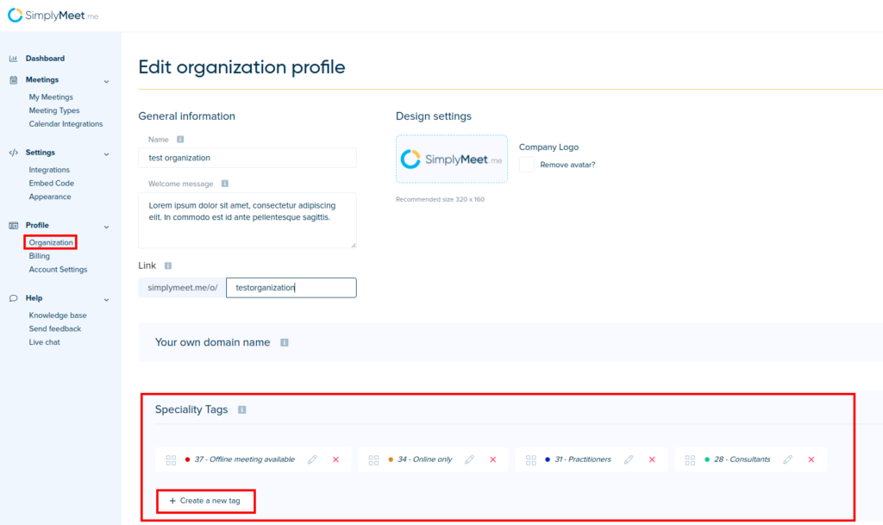Click the info icon beside Welcome message
This screenshot has width=883, height=525.
pyautogui.click(x=225, y=184)
